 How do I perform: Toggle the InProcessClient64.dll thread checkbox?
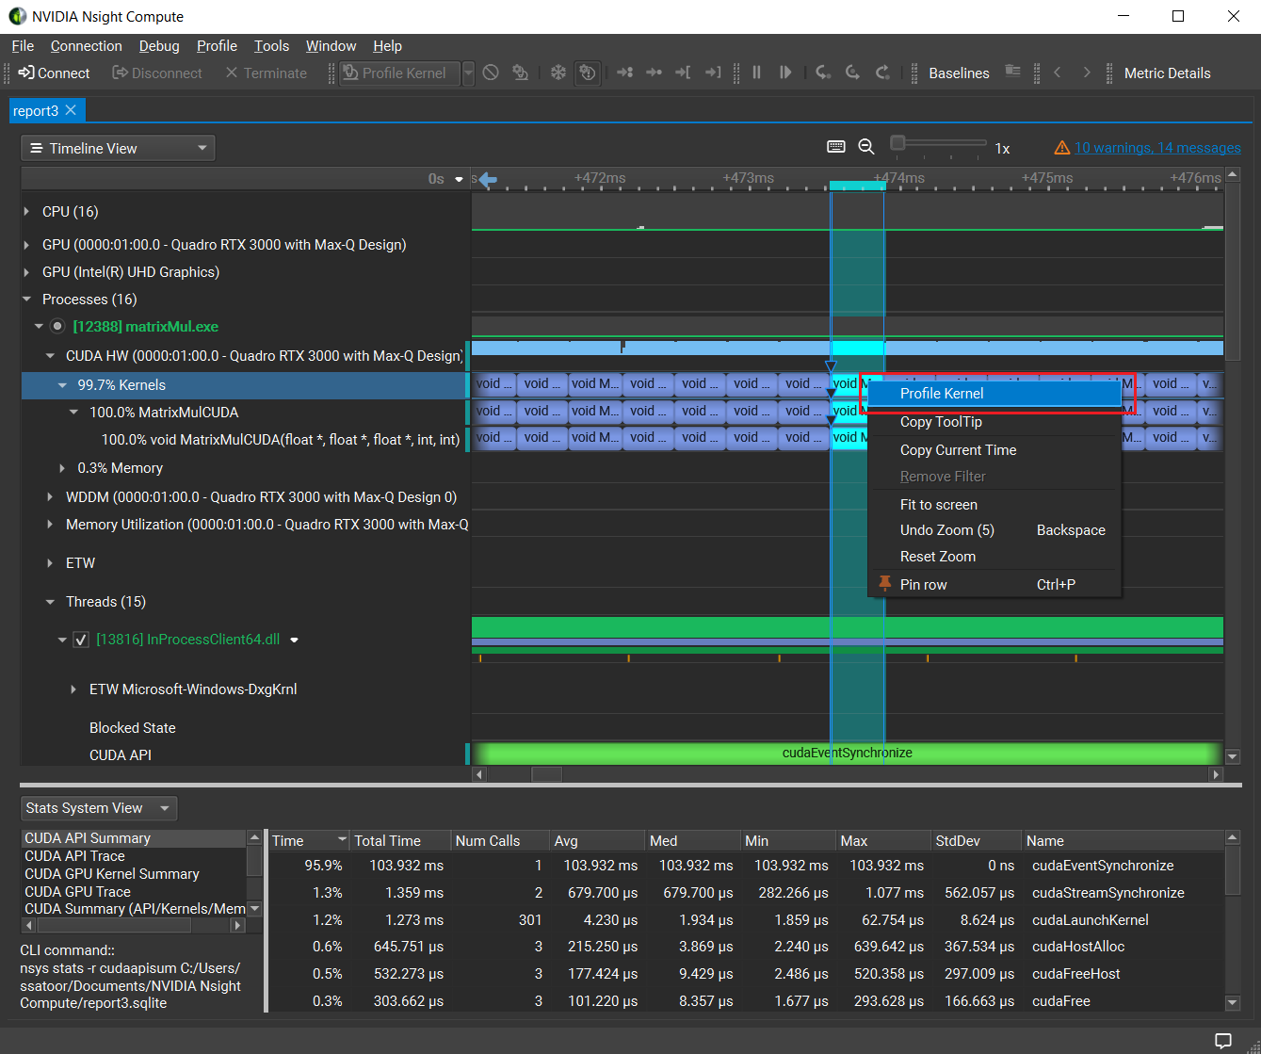point(81,640)
